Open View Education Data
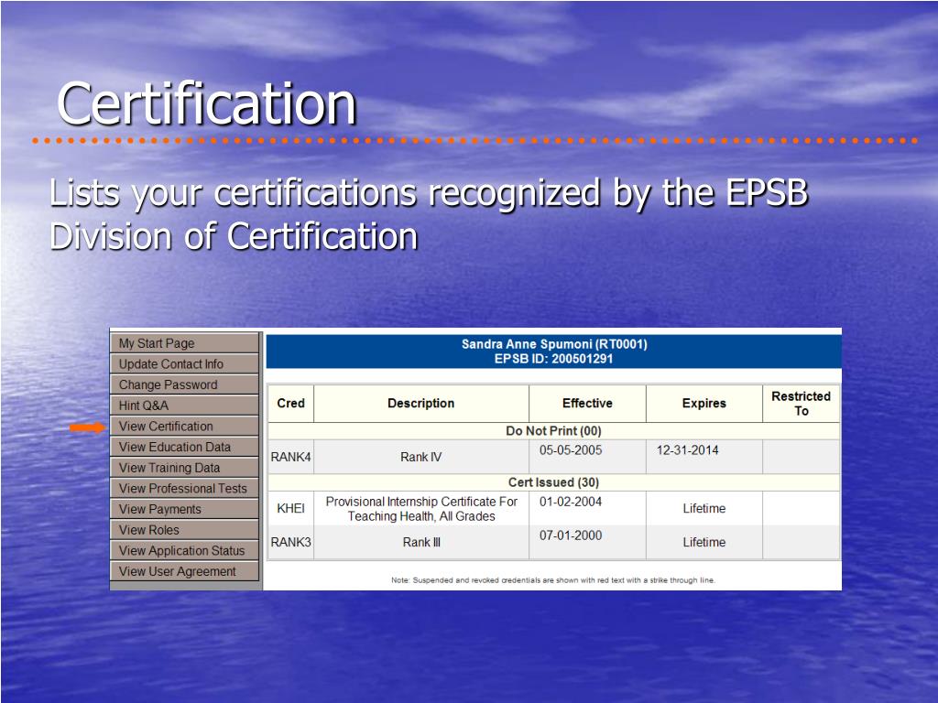 pos(184,447)
